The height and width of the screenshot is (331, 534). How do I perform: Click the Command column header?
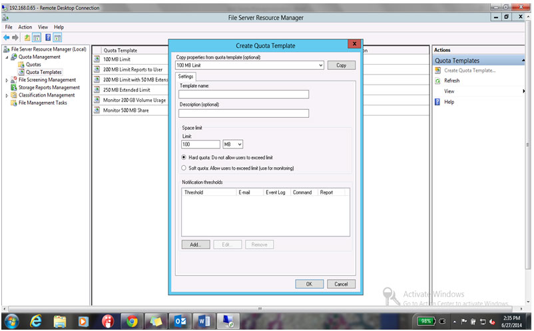click(x=304, y=192)
